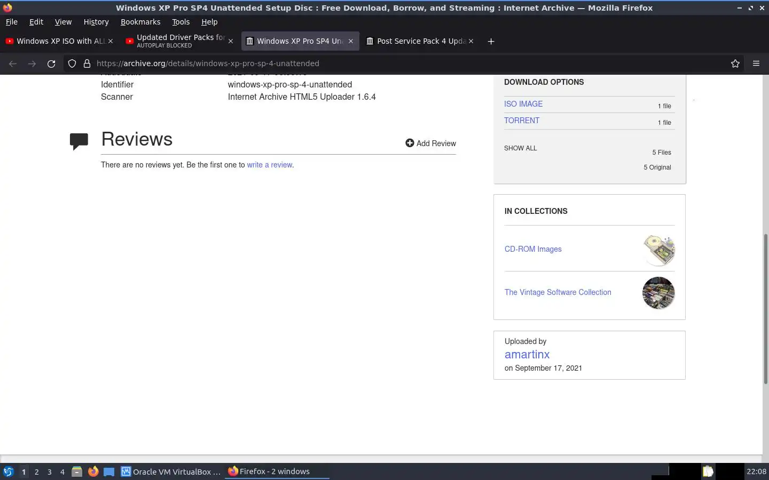The image size is (769, 480).
Task: Open the History menu
Action: 96,22
